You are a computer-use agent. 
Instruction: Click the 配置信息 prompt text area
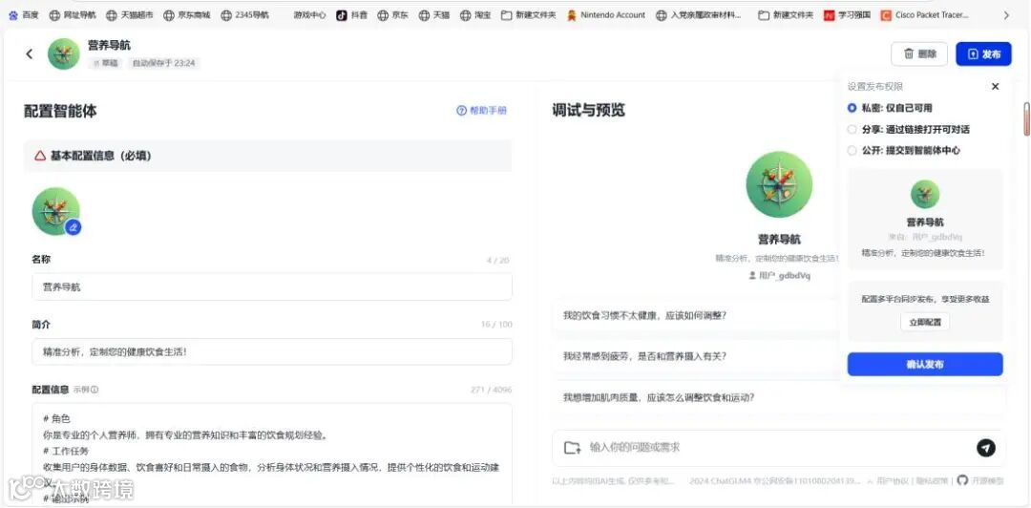point(272,454)
